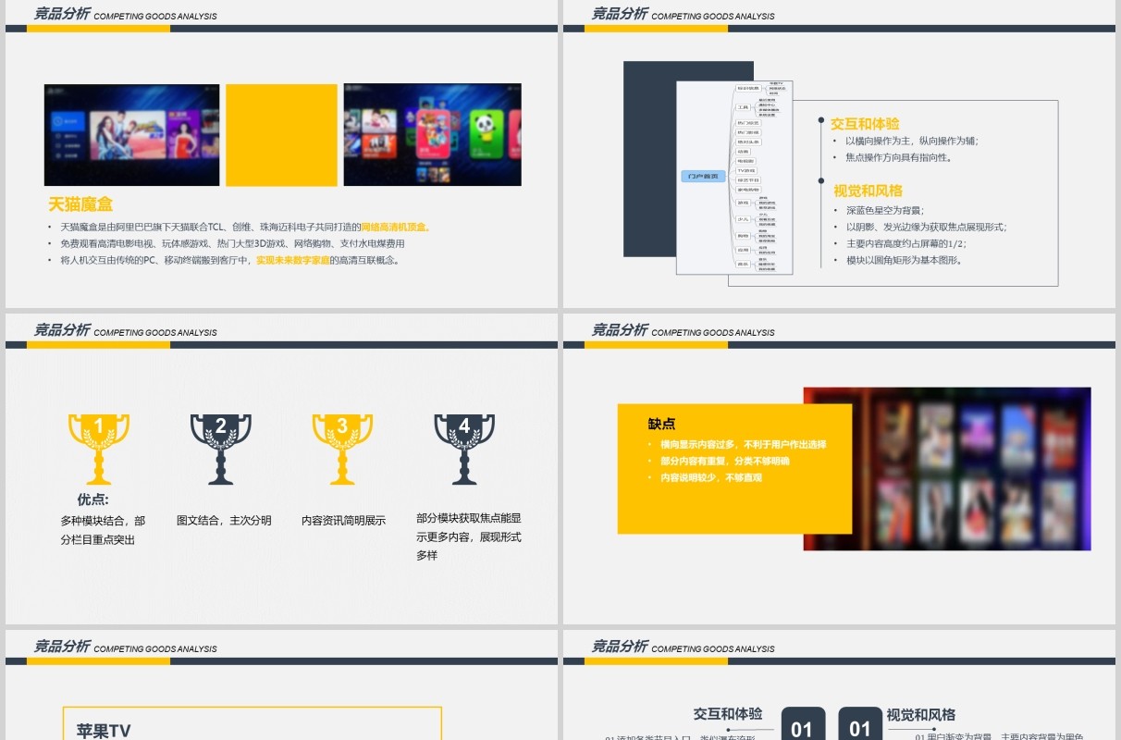Viewport: 1121px width, 740px height.
Task: Select the mind map diagram image
Action: pos(734,178)
